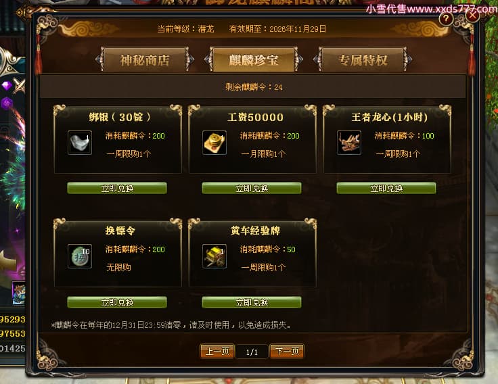This screenshot has height=384, width=498.
Task: Exchange 黄车经验牌 via 立即兑换 button
Action: tap(252, 302)
